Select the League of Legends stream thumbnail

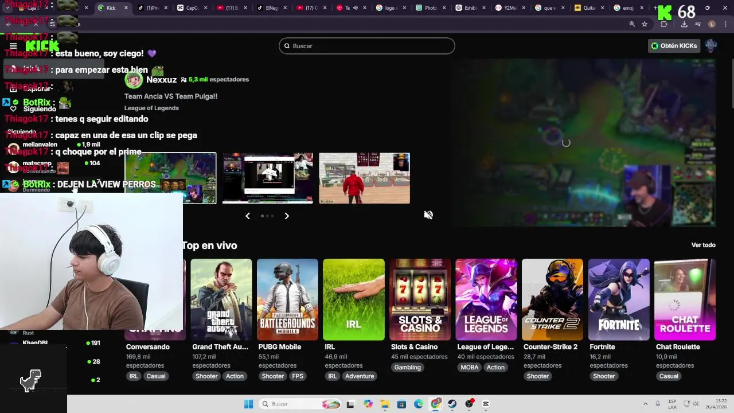pos(171,178)
